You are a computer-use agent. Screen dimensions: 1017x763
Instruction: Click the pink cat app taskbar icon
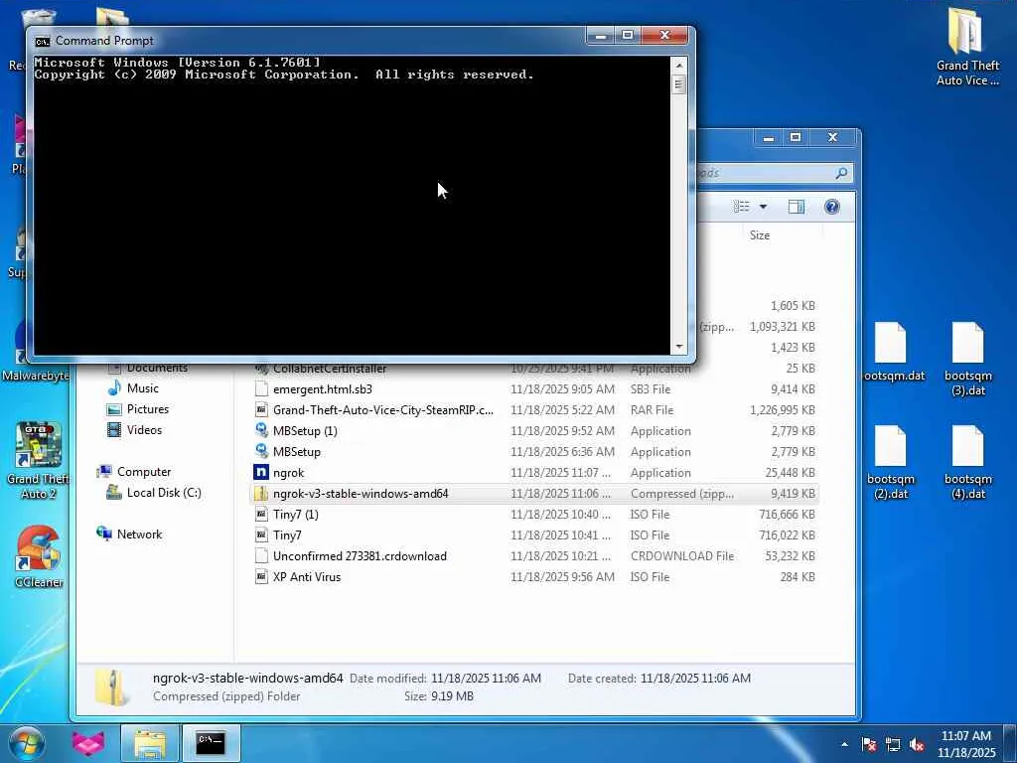coord(88,743)
